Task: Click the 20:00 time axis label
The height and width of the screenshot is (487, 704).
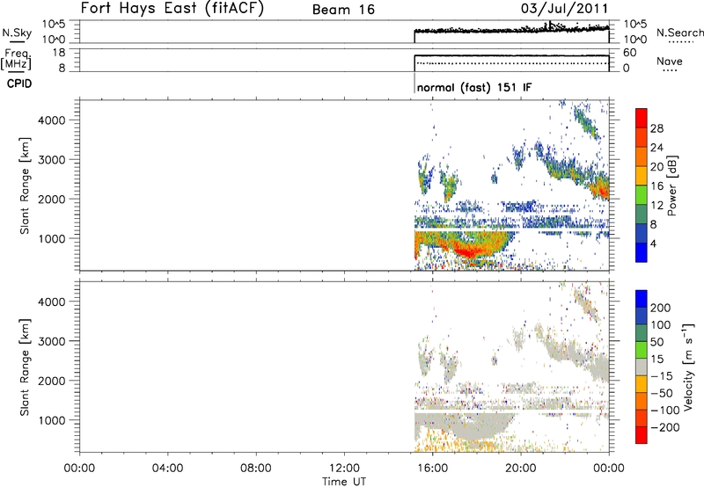Action: (520, 469)
